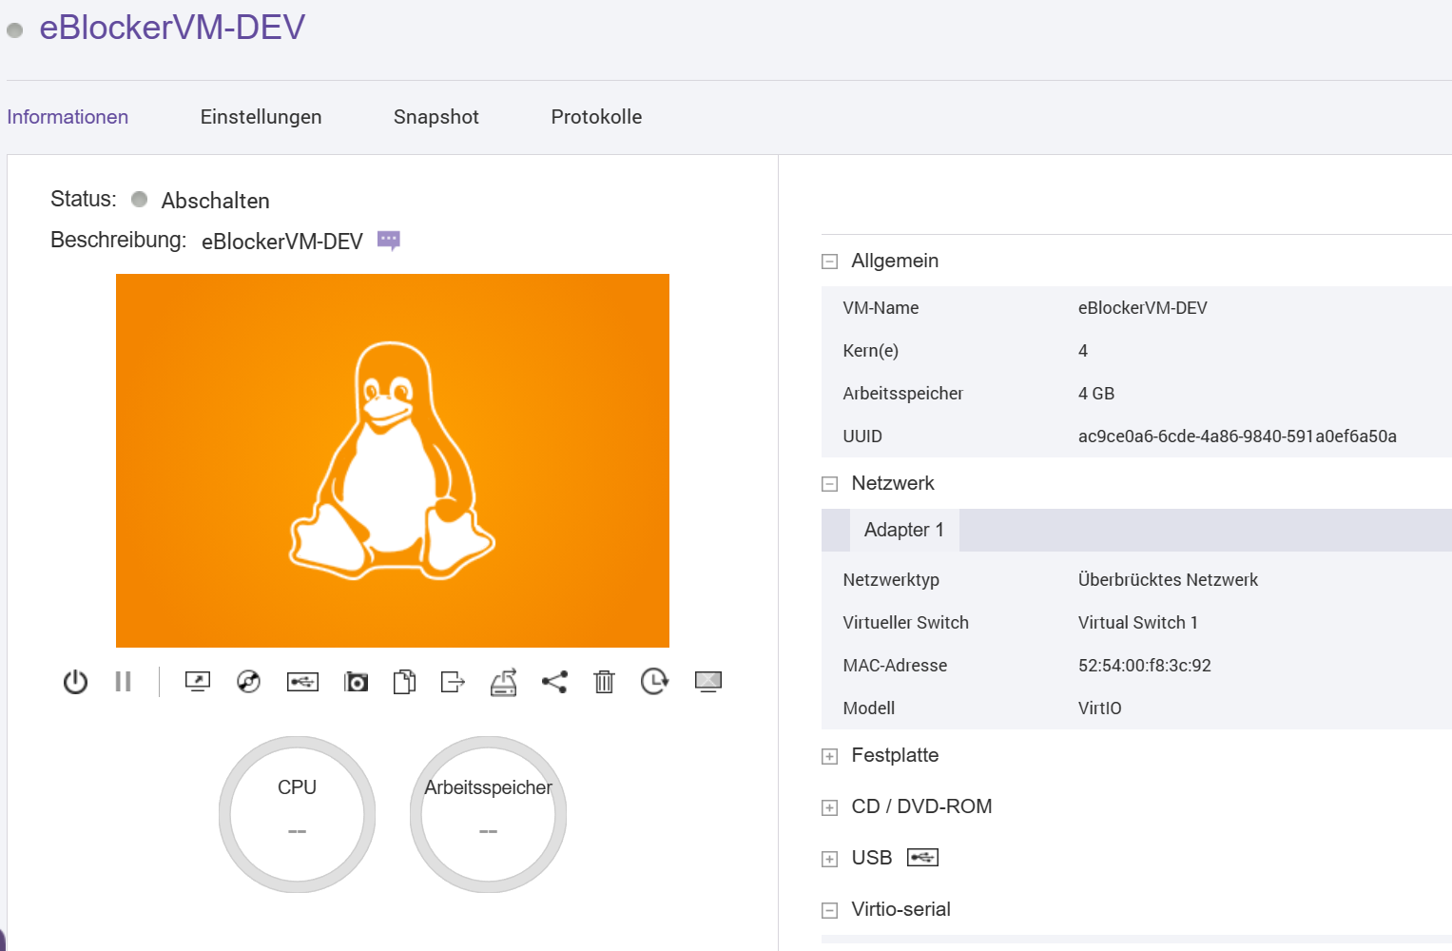Click the Überbrücktes Netzwerk value

(1168, 580)
